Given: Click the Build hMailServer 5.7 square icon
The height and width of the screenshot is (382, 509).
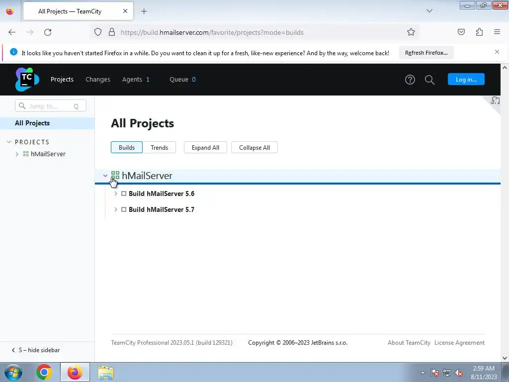Looking at the screenshot, I should pyautogui.click(x=124, y=209).
